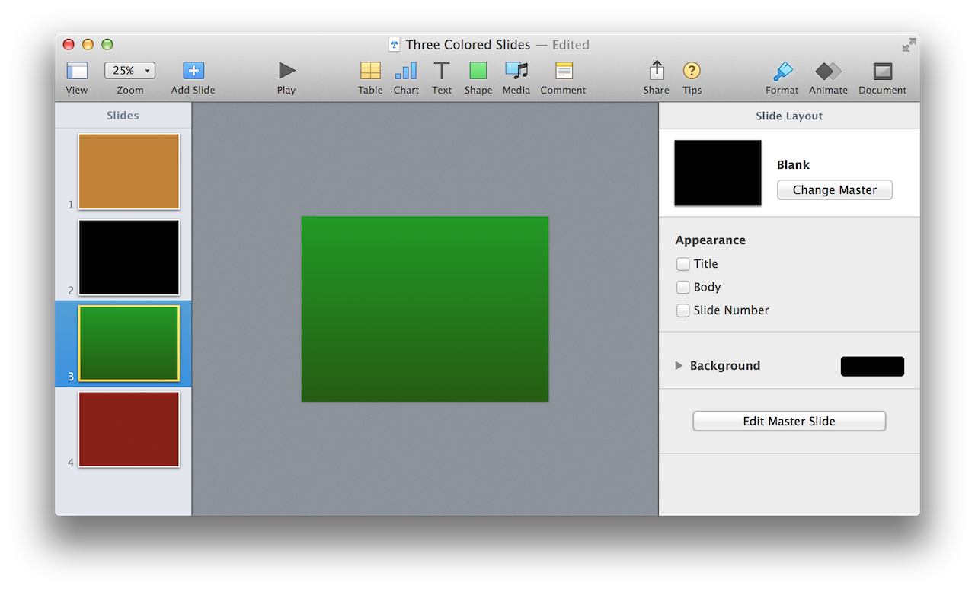975x592 pixels.
Task: Insert a Chart from the toolbar
Action: click(405, 72)
